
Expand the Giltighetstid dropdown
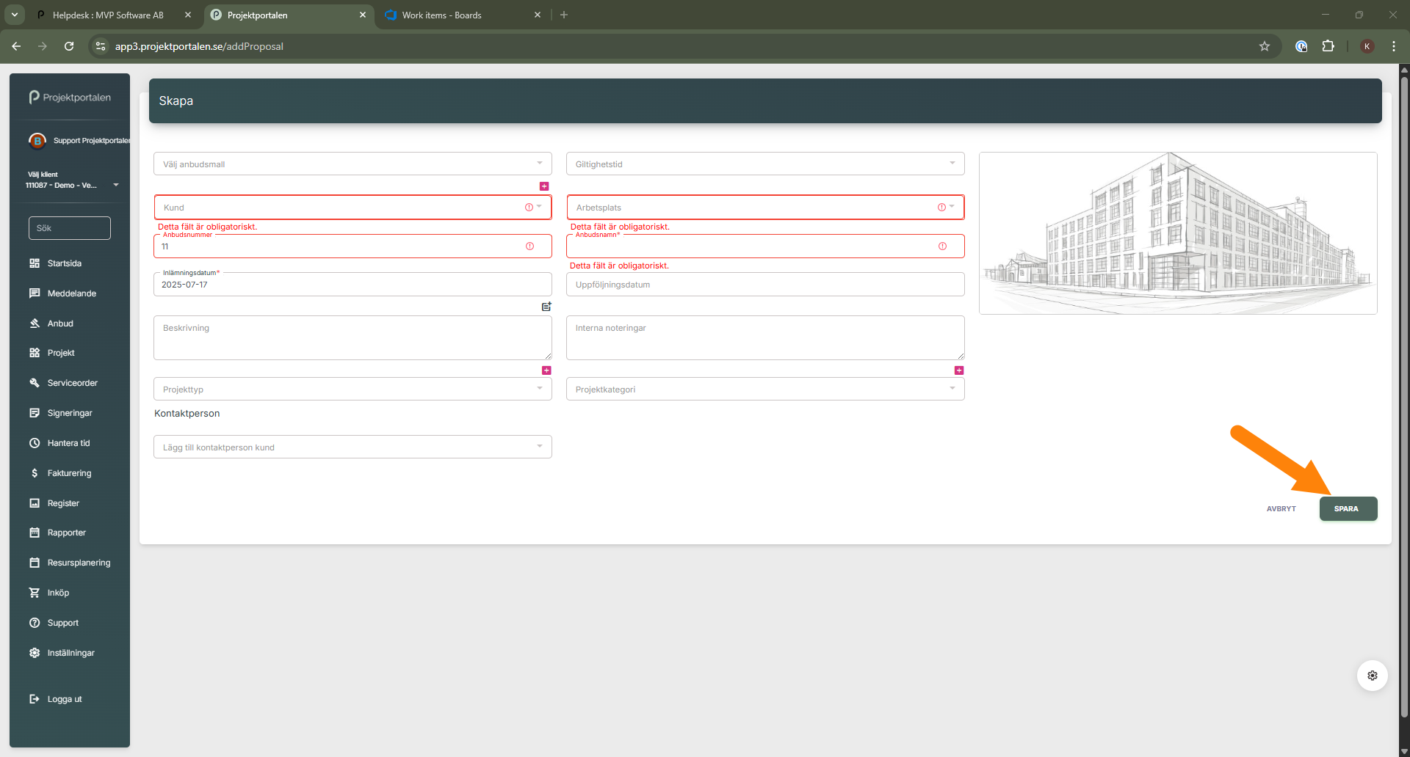coord(765,164)
